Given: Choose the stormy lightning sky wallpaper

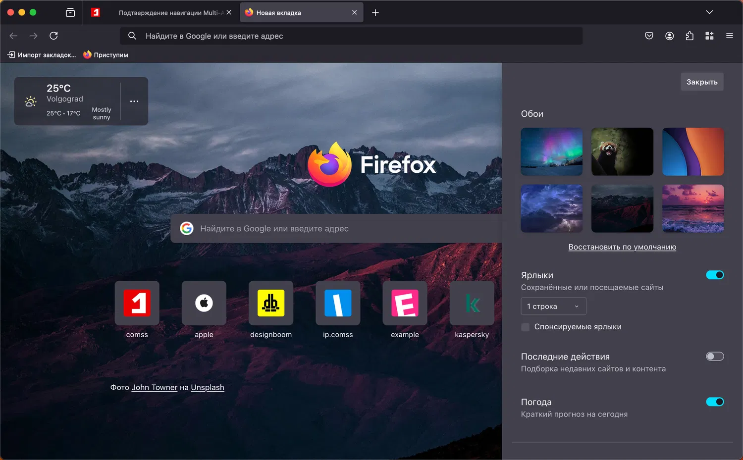Looking at the screenshot, I should [552, 208].
